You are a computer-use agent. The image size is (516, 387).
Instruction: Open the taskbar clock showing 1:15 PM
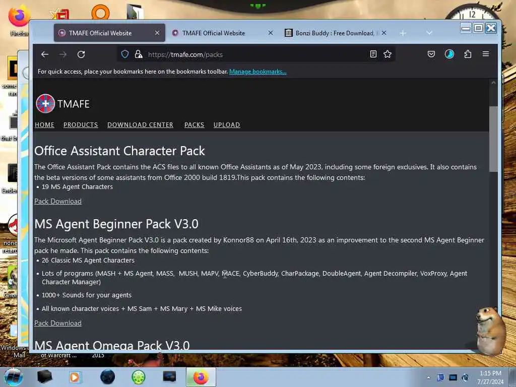tap(490, 377)
